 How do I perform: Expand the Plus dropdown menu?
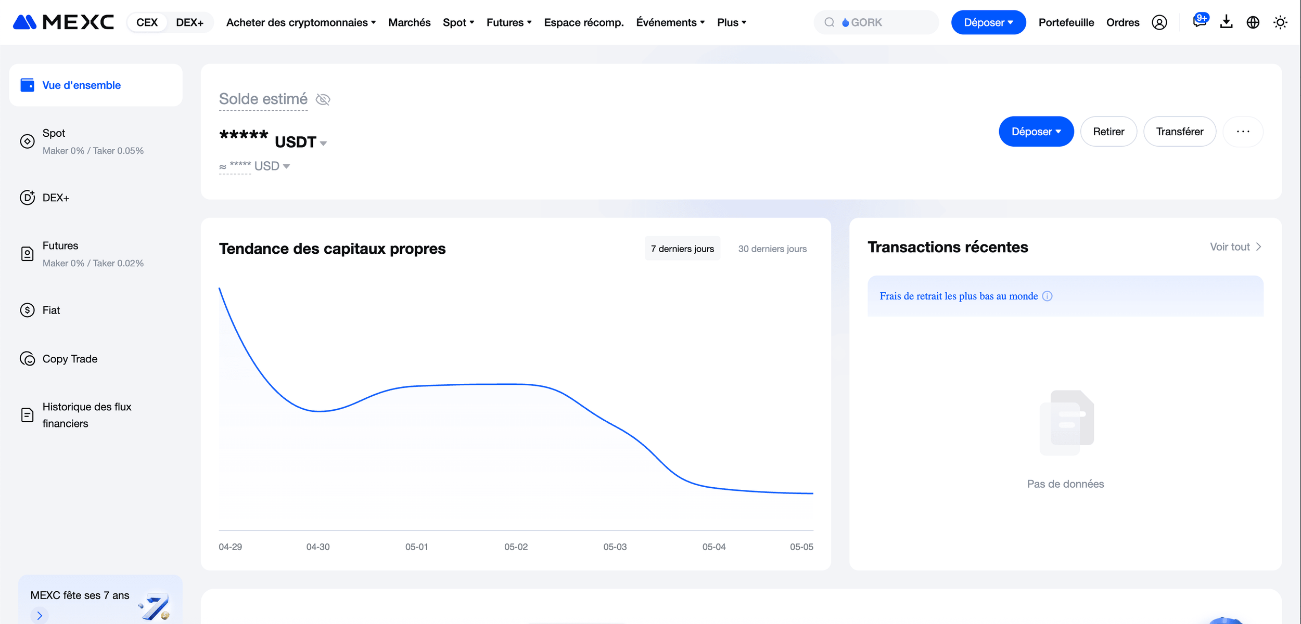click(x=732, y=22)
